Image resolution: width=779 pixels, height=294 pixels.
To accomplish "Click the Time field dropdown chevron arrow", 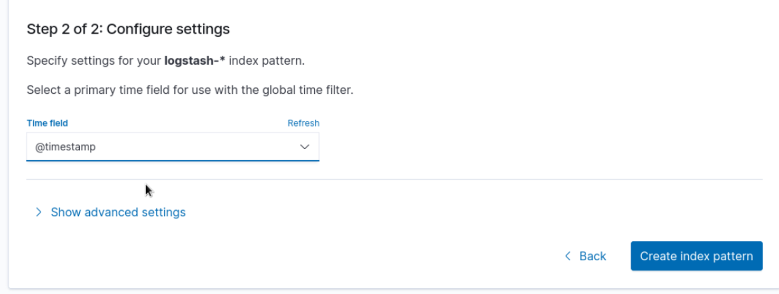I will [304, 147].
